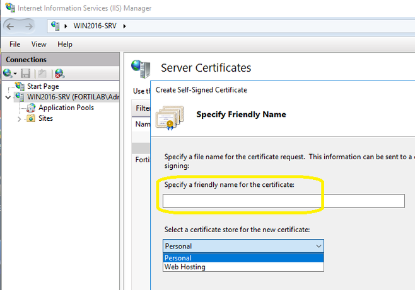
Task: Open the View menu
Action: pyautogui.click(x=39, y=44)
